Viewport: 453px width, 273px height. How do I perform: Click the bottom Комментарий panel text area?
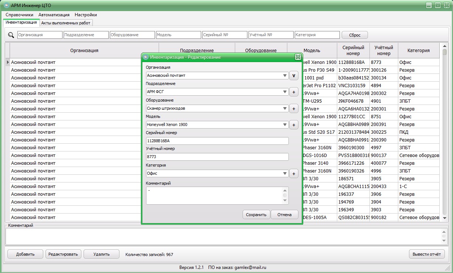(223, 236)
